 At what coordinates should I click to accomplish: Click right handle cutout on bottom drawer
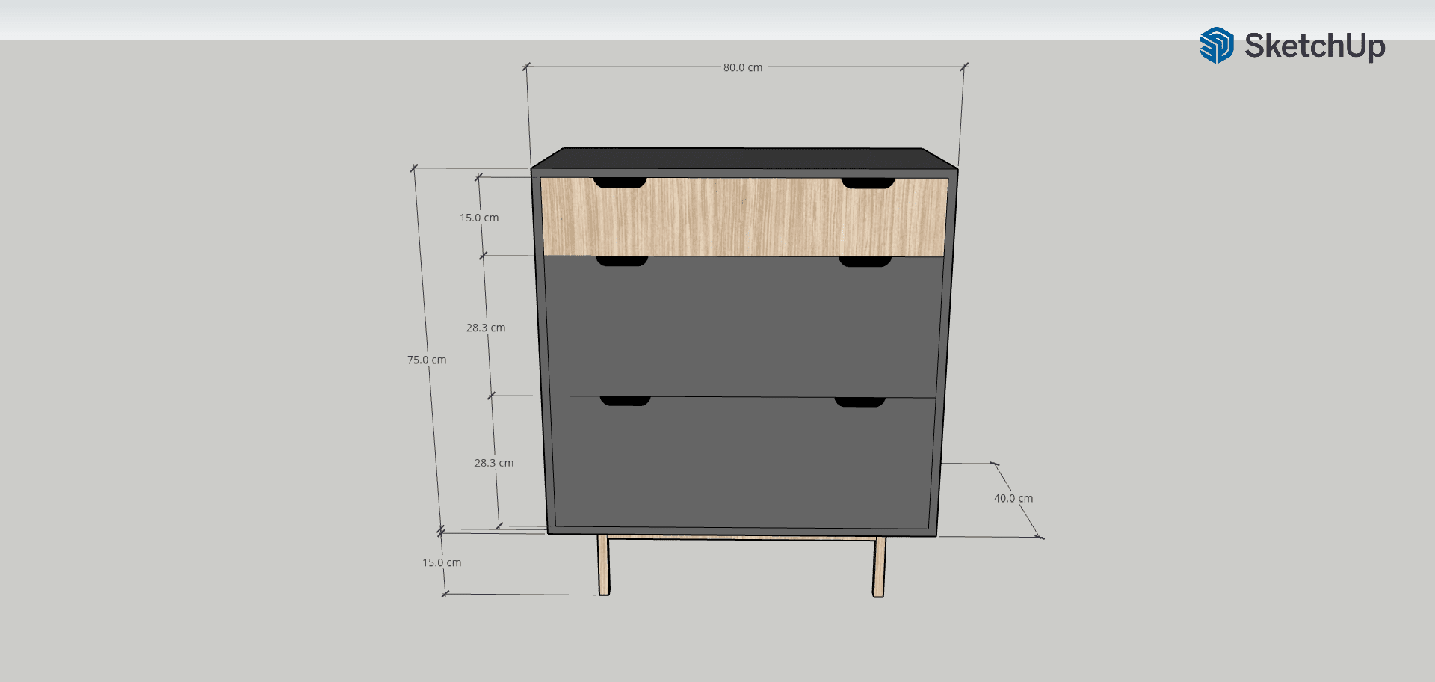pos(860,402)
